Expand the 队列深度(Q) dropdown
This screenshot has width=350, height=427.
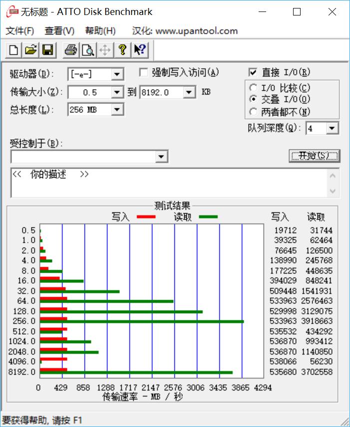pyautogui.click(x=332, y=128)
